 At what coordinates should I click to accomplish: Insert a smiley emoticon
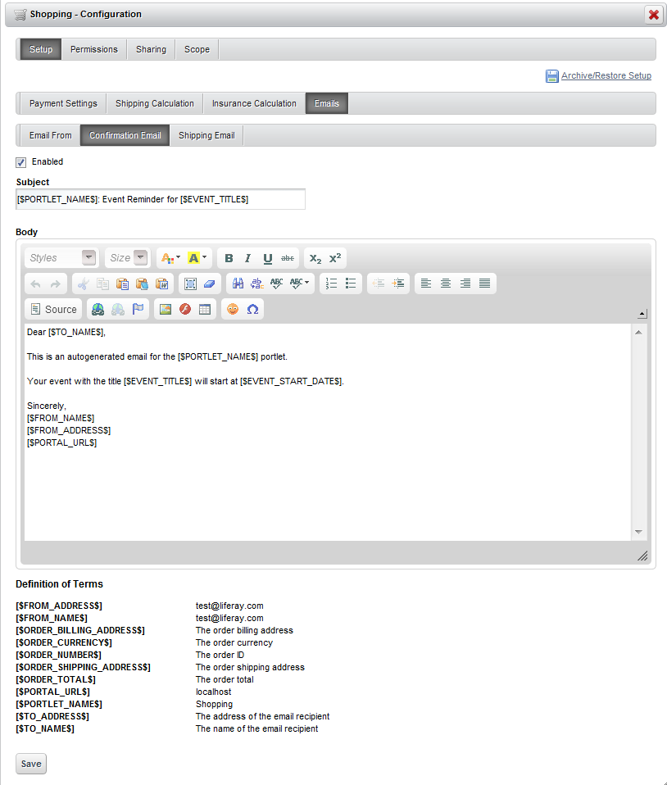point(233,310)
